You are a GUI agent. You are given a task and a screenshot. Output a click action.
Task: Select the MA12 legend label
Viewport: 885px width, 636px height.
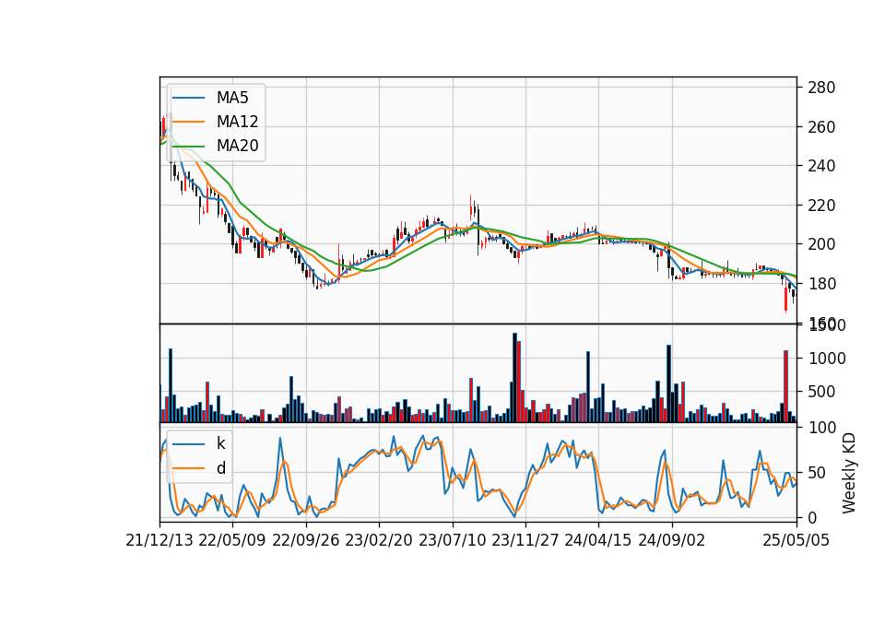[x=237, y=122]
